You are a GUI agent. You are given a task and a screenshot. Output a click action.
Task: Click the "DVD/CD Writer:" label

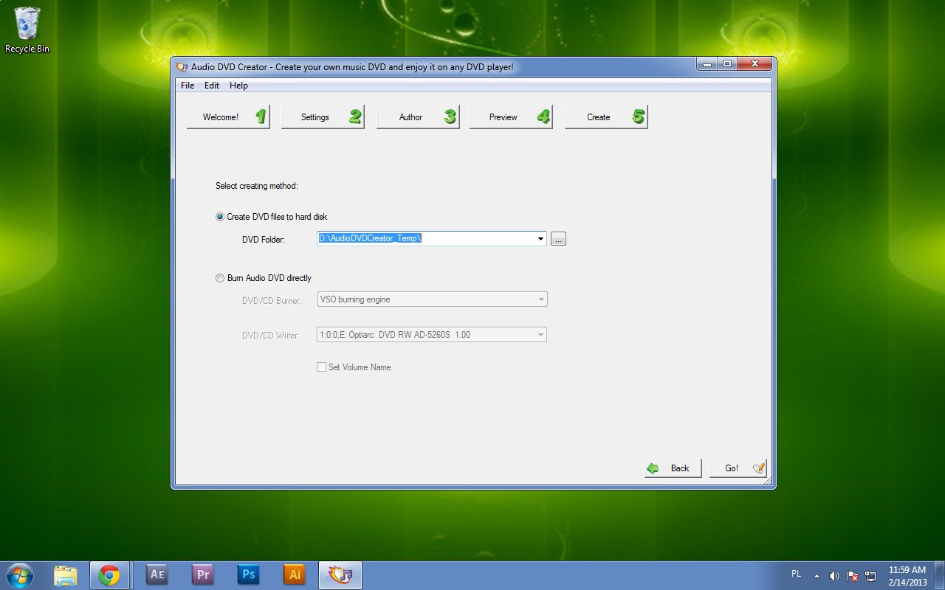[x=270, y=336]
